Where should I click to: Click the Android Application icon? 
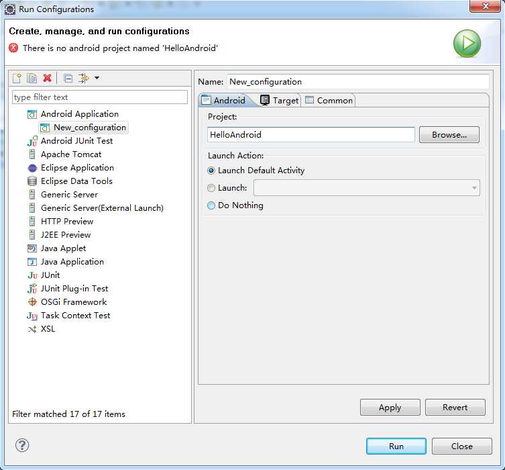point(32,114)
